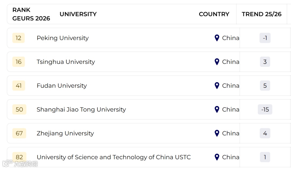Click the location pin in USTC row
The height and width of the screenshot is (169, 291).
[x=217, y=157]
